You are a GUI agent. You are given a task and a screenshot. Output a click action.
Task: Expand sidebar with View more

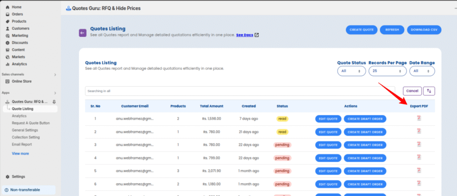pos(21,154)
